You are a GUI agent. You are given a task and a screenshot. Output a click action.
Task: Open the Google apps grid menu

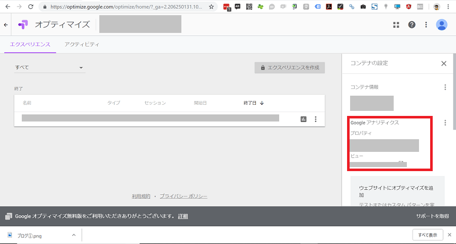click(396, 25)
